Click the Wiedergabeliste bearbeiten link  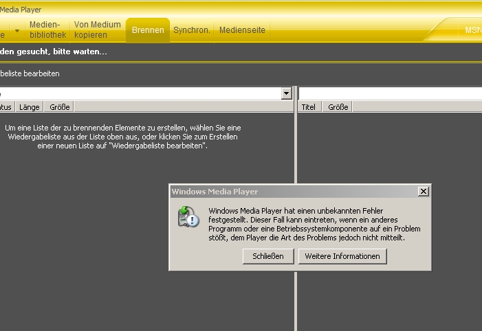(30, 73)
